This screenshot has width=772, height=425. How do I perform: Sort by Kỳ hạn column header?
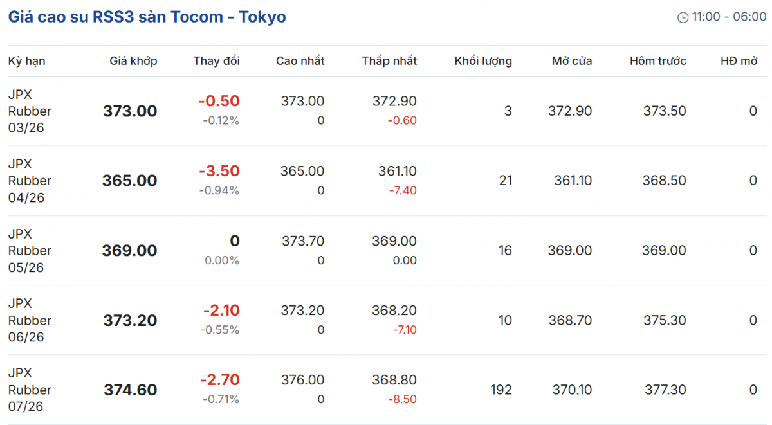tap(26, 61)
